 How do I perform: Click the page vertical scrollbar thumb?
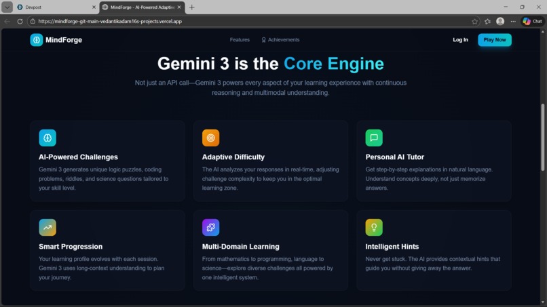[x=543, y=138]
